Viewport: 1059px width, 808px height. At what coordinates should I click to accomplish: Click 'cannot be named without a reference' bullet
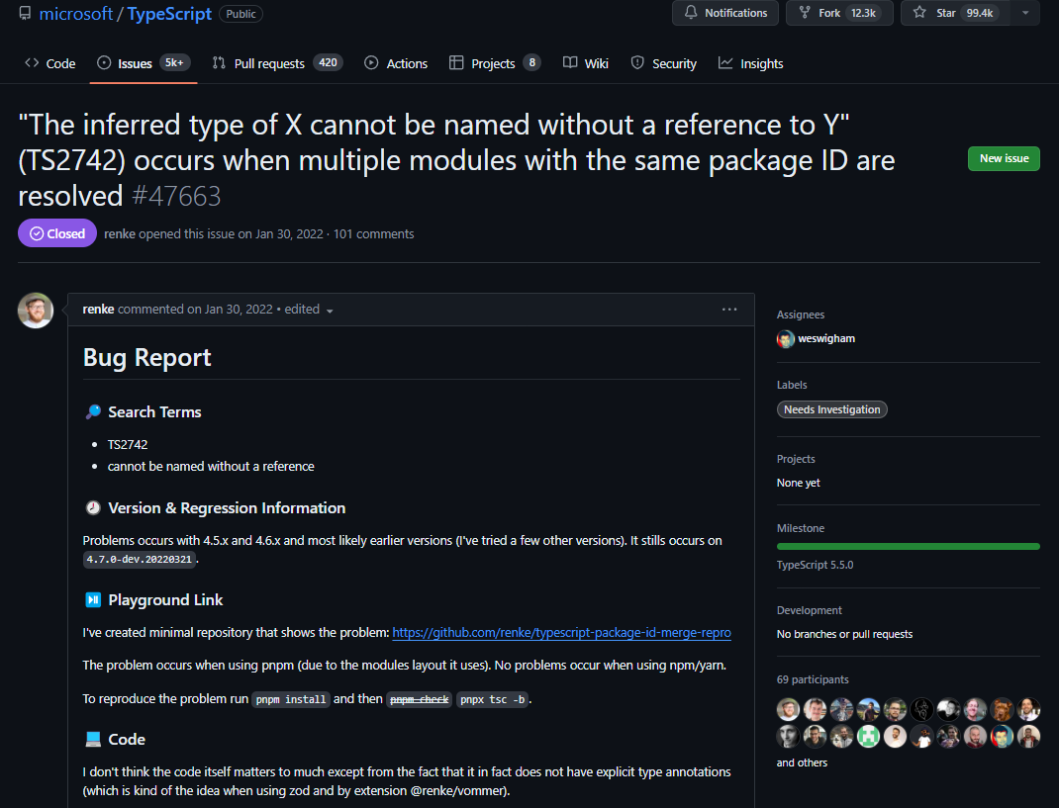211,467
